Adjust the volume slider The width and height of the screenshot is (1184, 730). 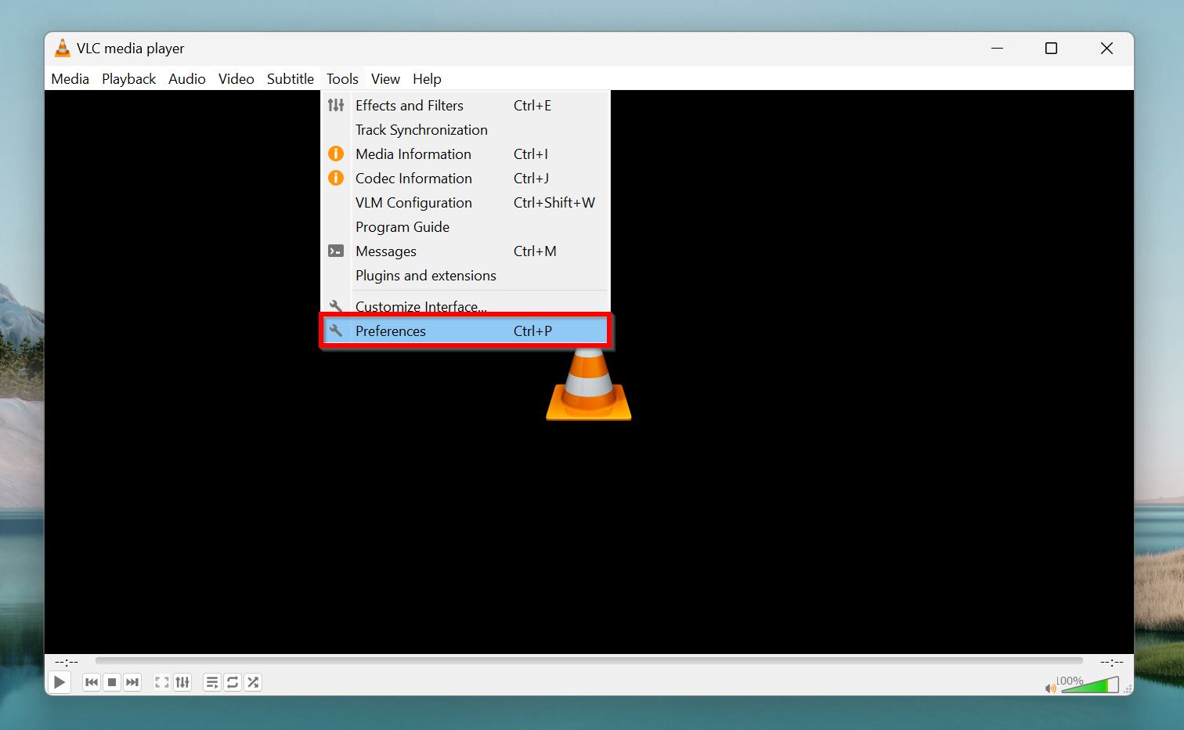pyautogui.click(x=1092, y=683)
